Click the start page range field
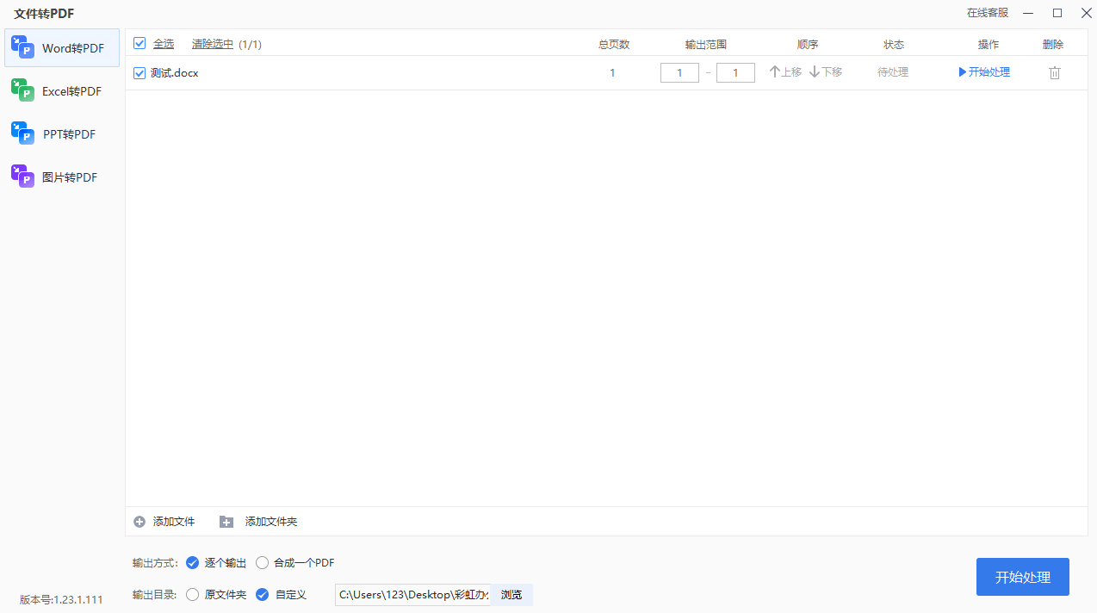Viewport: 1097px width, 613px height. pyautogui.click(x=679, y=73)
